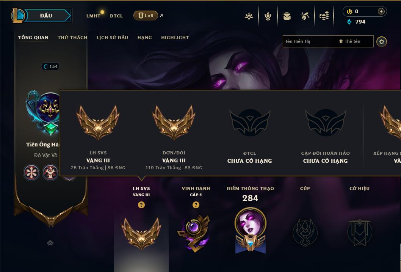
Task: Switch to the Thử Thách tab
Action: 72,38
